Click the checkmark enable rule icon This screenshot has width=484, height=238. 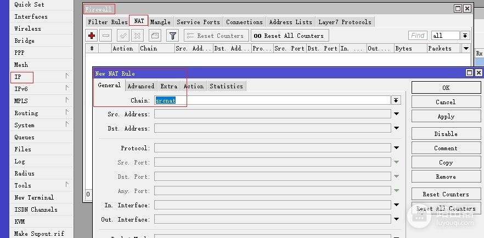[123, 36]
